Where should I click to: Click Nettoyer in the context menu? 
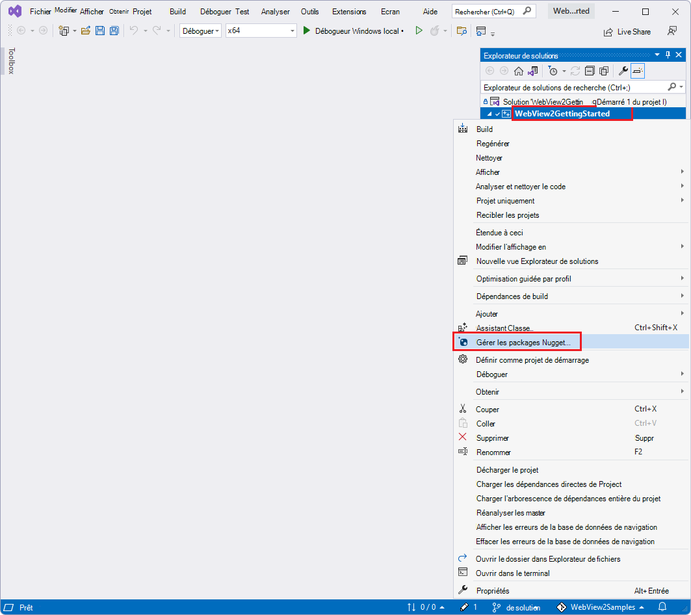[x=489, y=157]
